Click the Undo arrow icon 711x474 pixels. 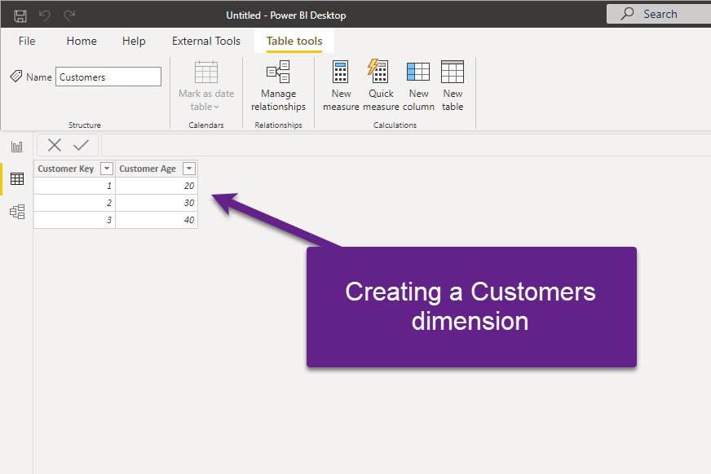[44, 15]
